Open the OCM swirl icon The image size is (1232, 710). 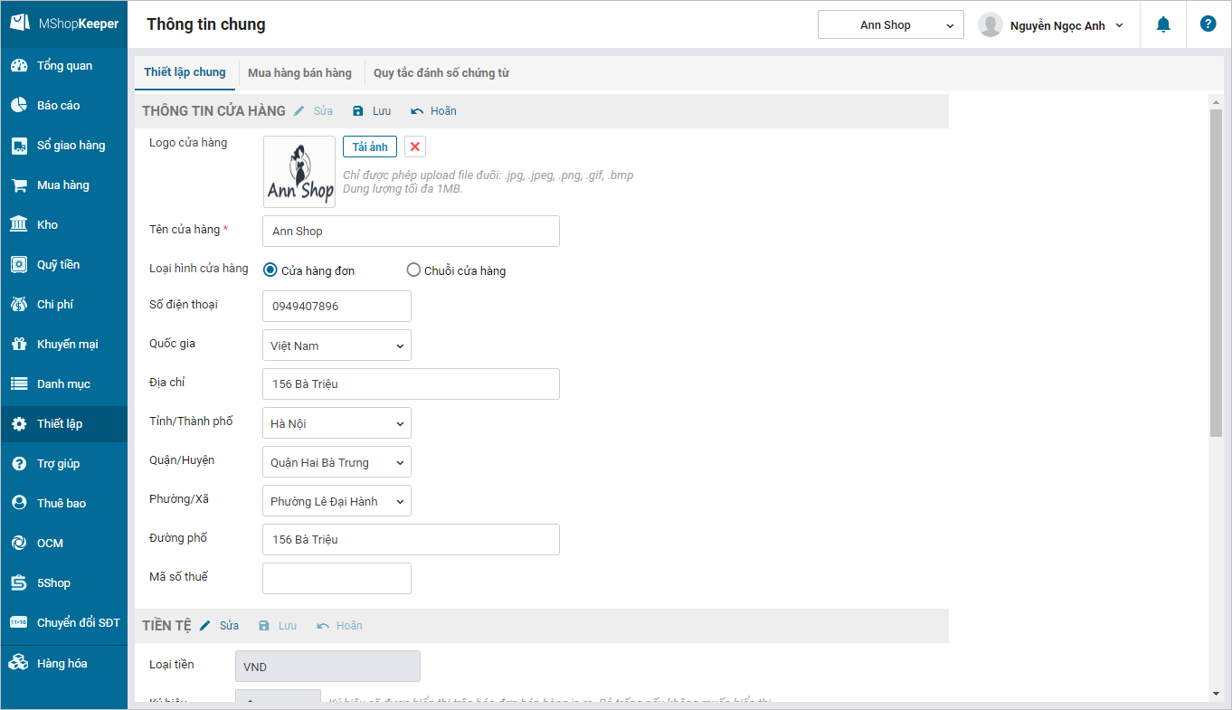(19, 544)
